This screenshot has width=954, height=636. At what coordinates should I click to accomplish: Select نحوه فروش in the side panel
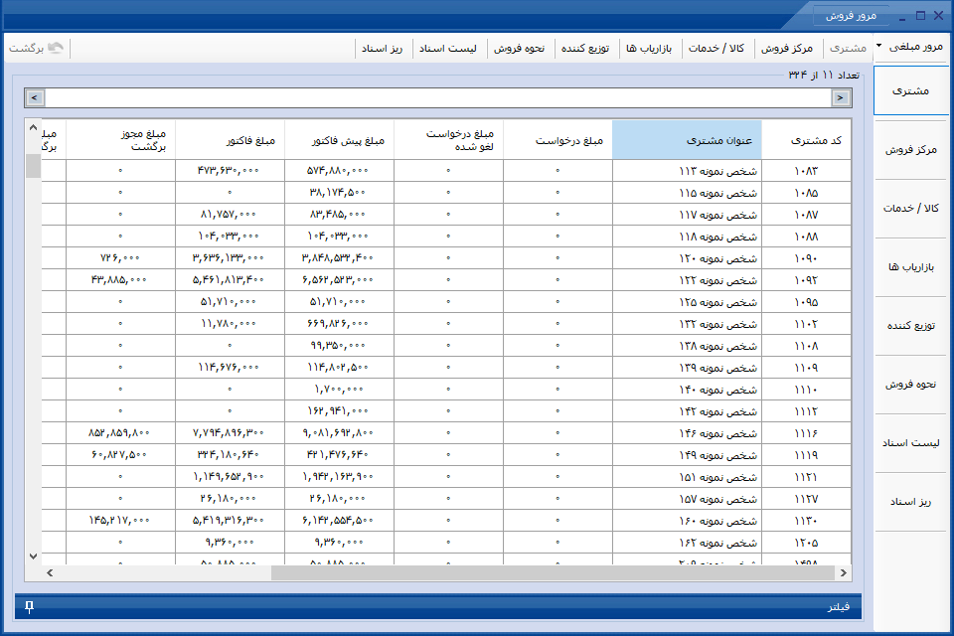[x=911, y=385]
